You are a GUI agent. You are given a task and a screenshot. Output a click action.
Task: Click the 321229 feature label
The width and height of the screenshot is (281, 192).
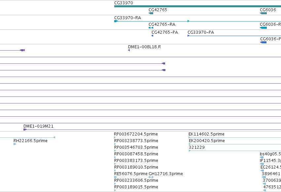(x=197, y=147)
